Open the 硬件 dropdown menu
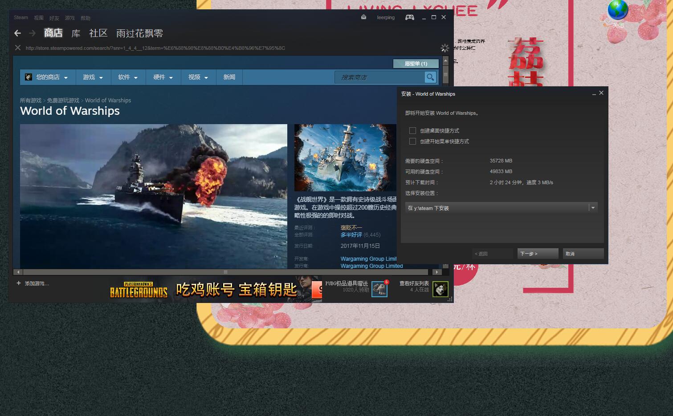The width and height of the screenshot is (673, 416). point(163,77)
